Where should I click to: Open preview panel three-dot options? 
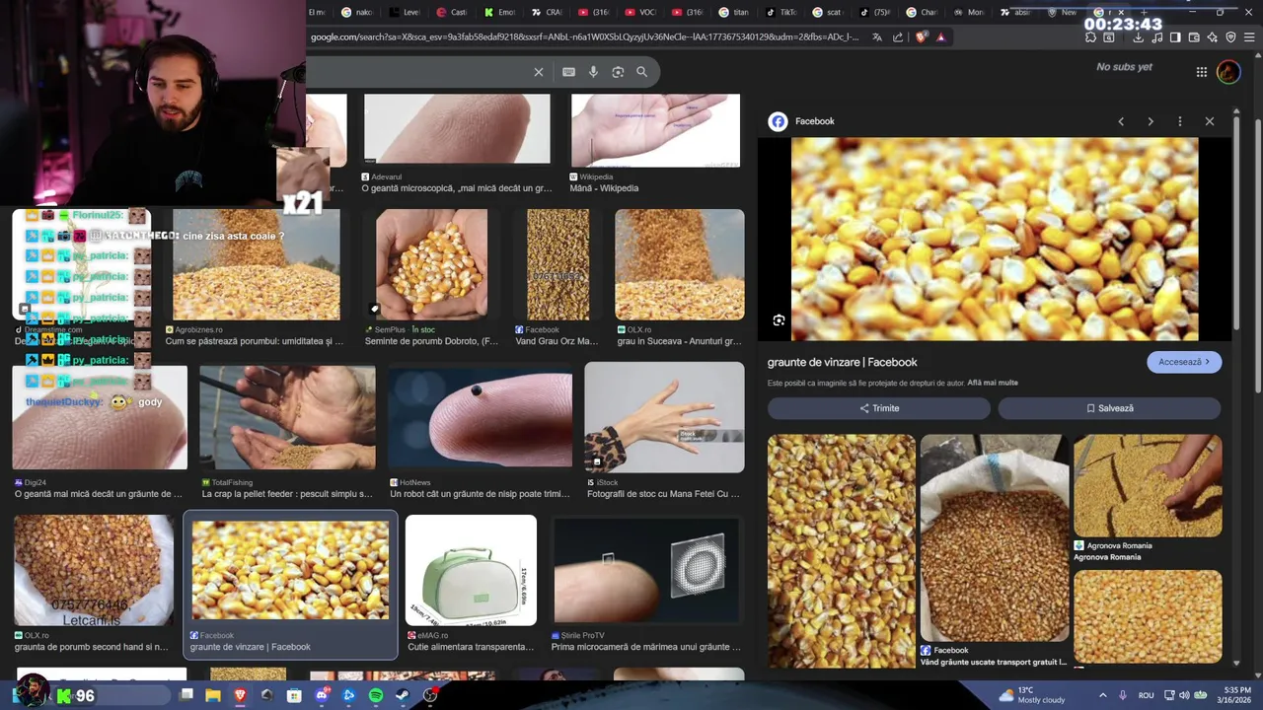tap(1180, 121)
